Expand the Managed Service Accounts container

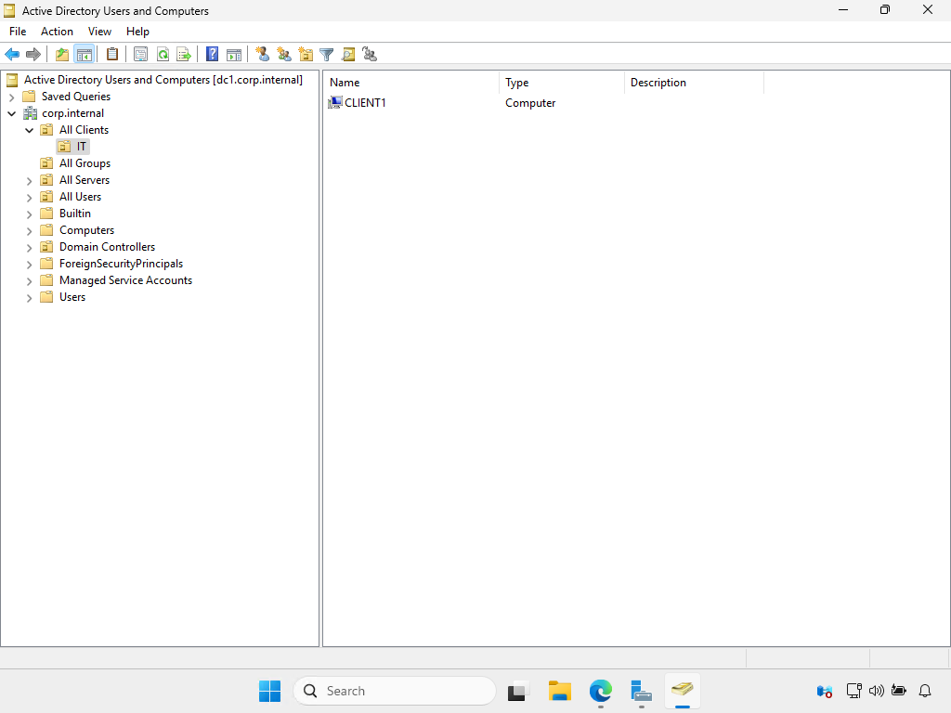(29, 280)
